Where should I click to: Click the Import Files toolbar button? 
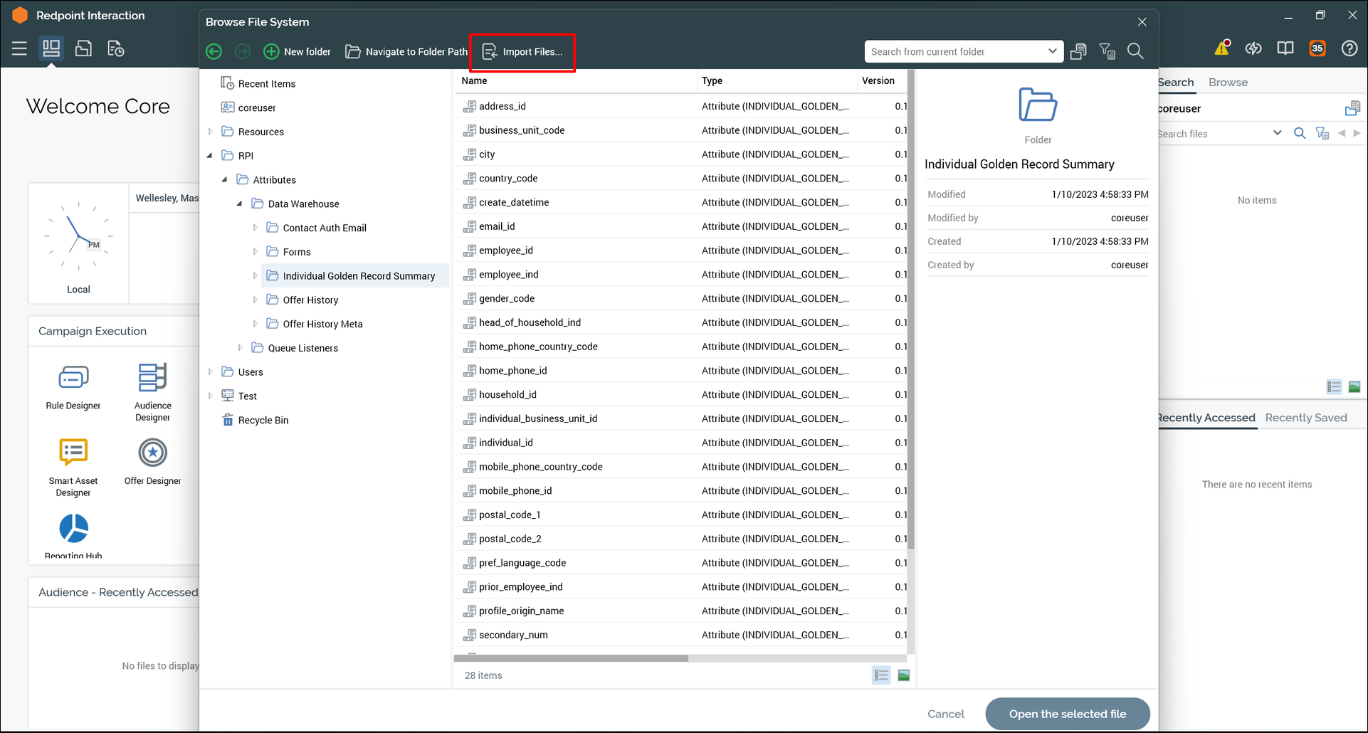point(522,52)
